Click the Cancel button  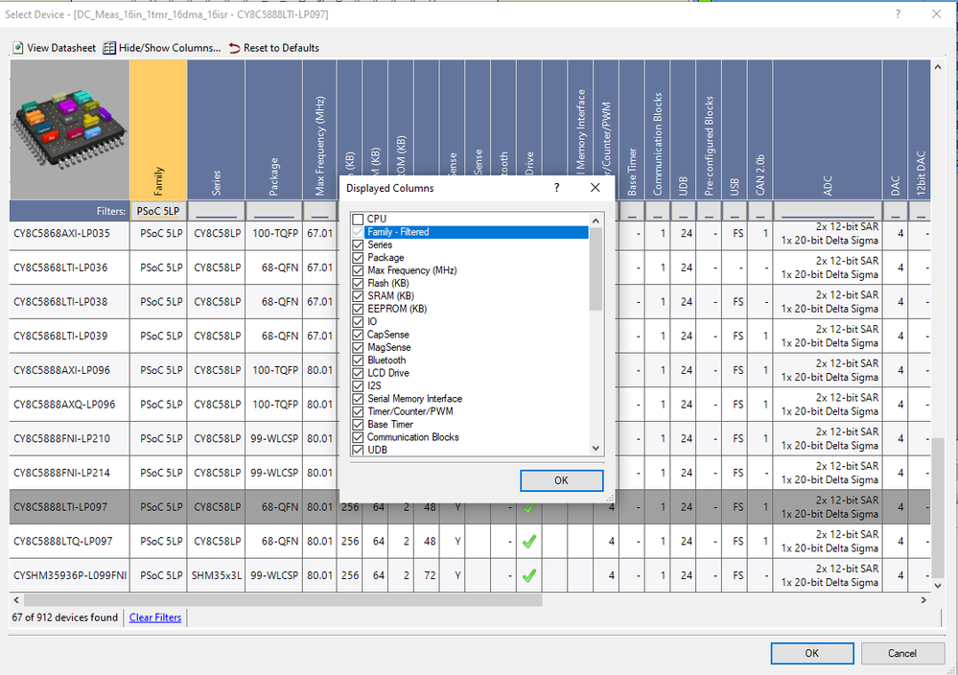coord(901,653)
